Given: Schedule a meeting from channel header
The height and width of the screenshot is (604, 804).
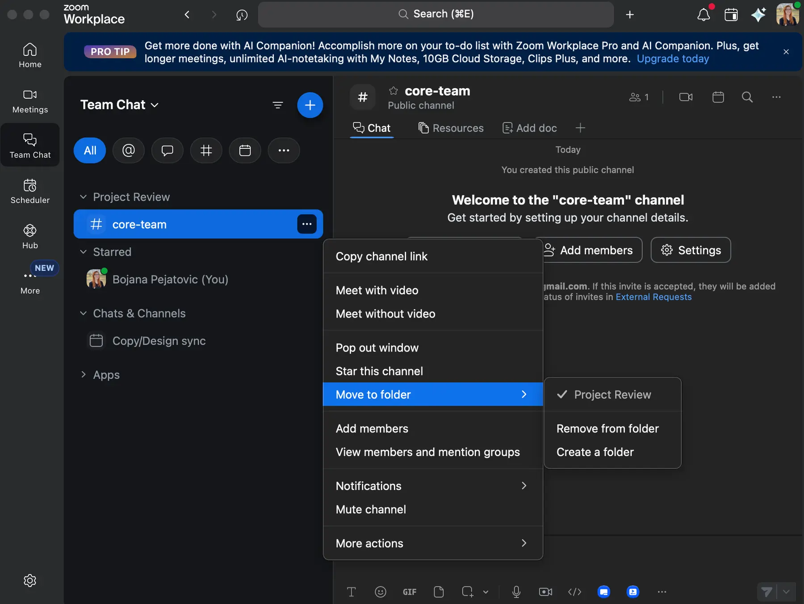Looking at the screenshot, I should coord(718,97).
